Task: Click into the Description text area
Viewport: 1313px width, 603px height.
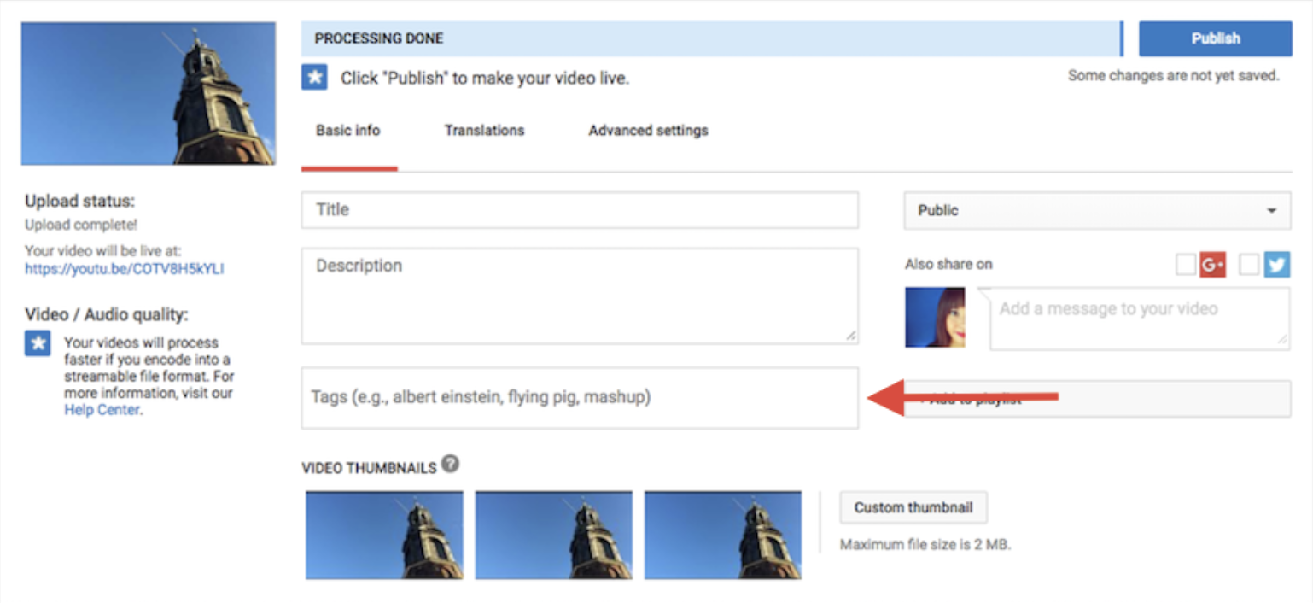Action: click(580, 296)
